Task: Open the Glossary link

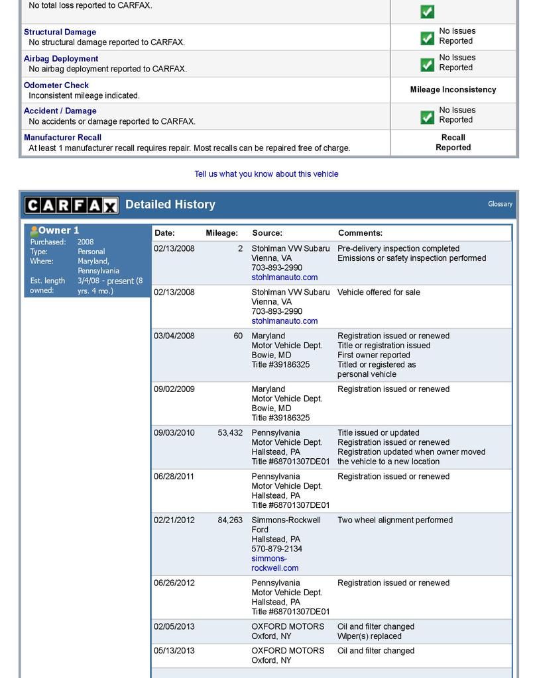Action: tap(500, 204)
